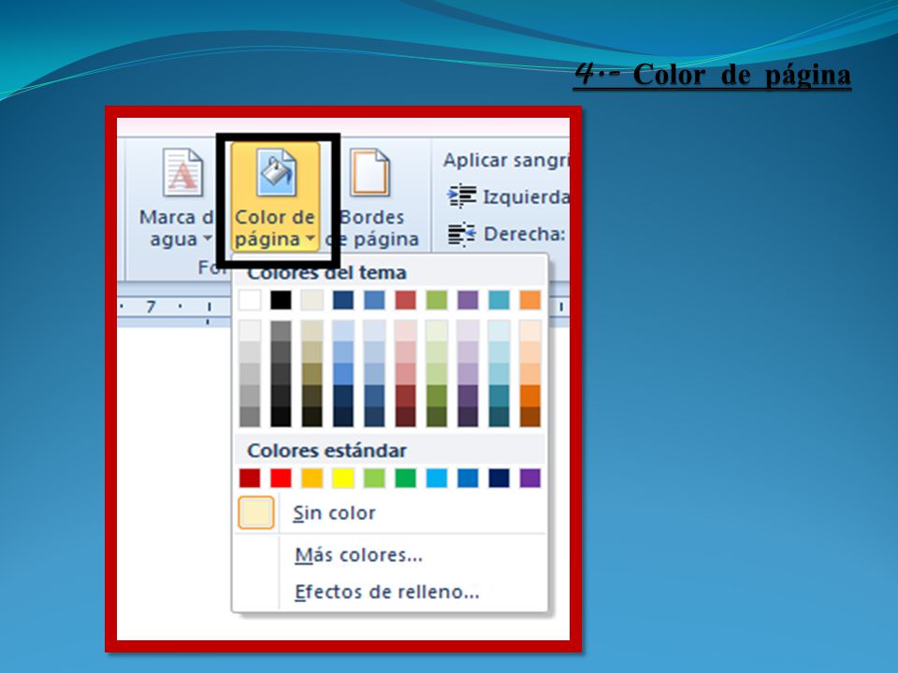Viewport: 898px width, 673px height.
Task: Choose light green standard color
Action: (x=374, y=478)
